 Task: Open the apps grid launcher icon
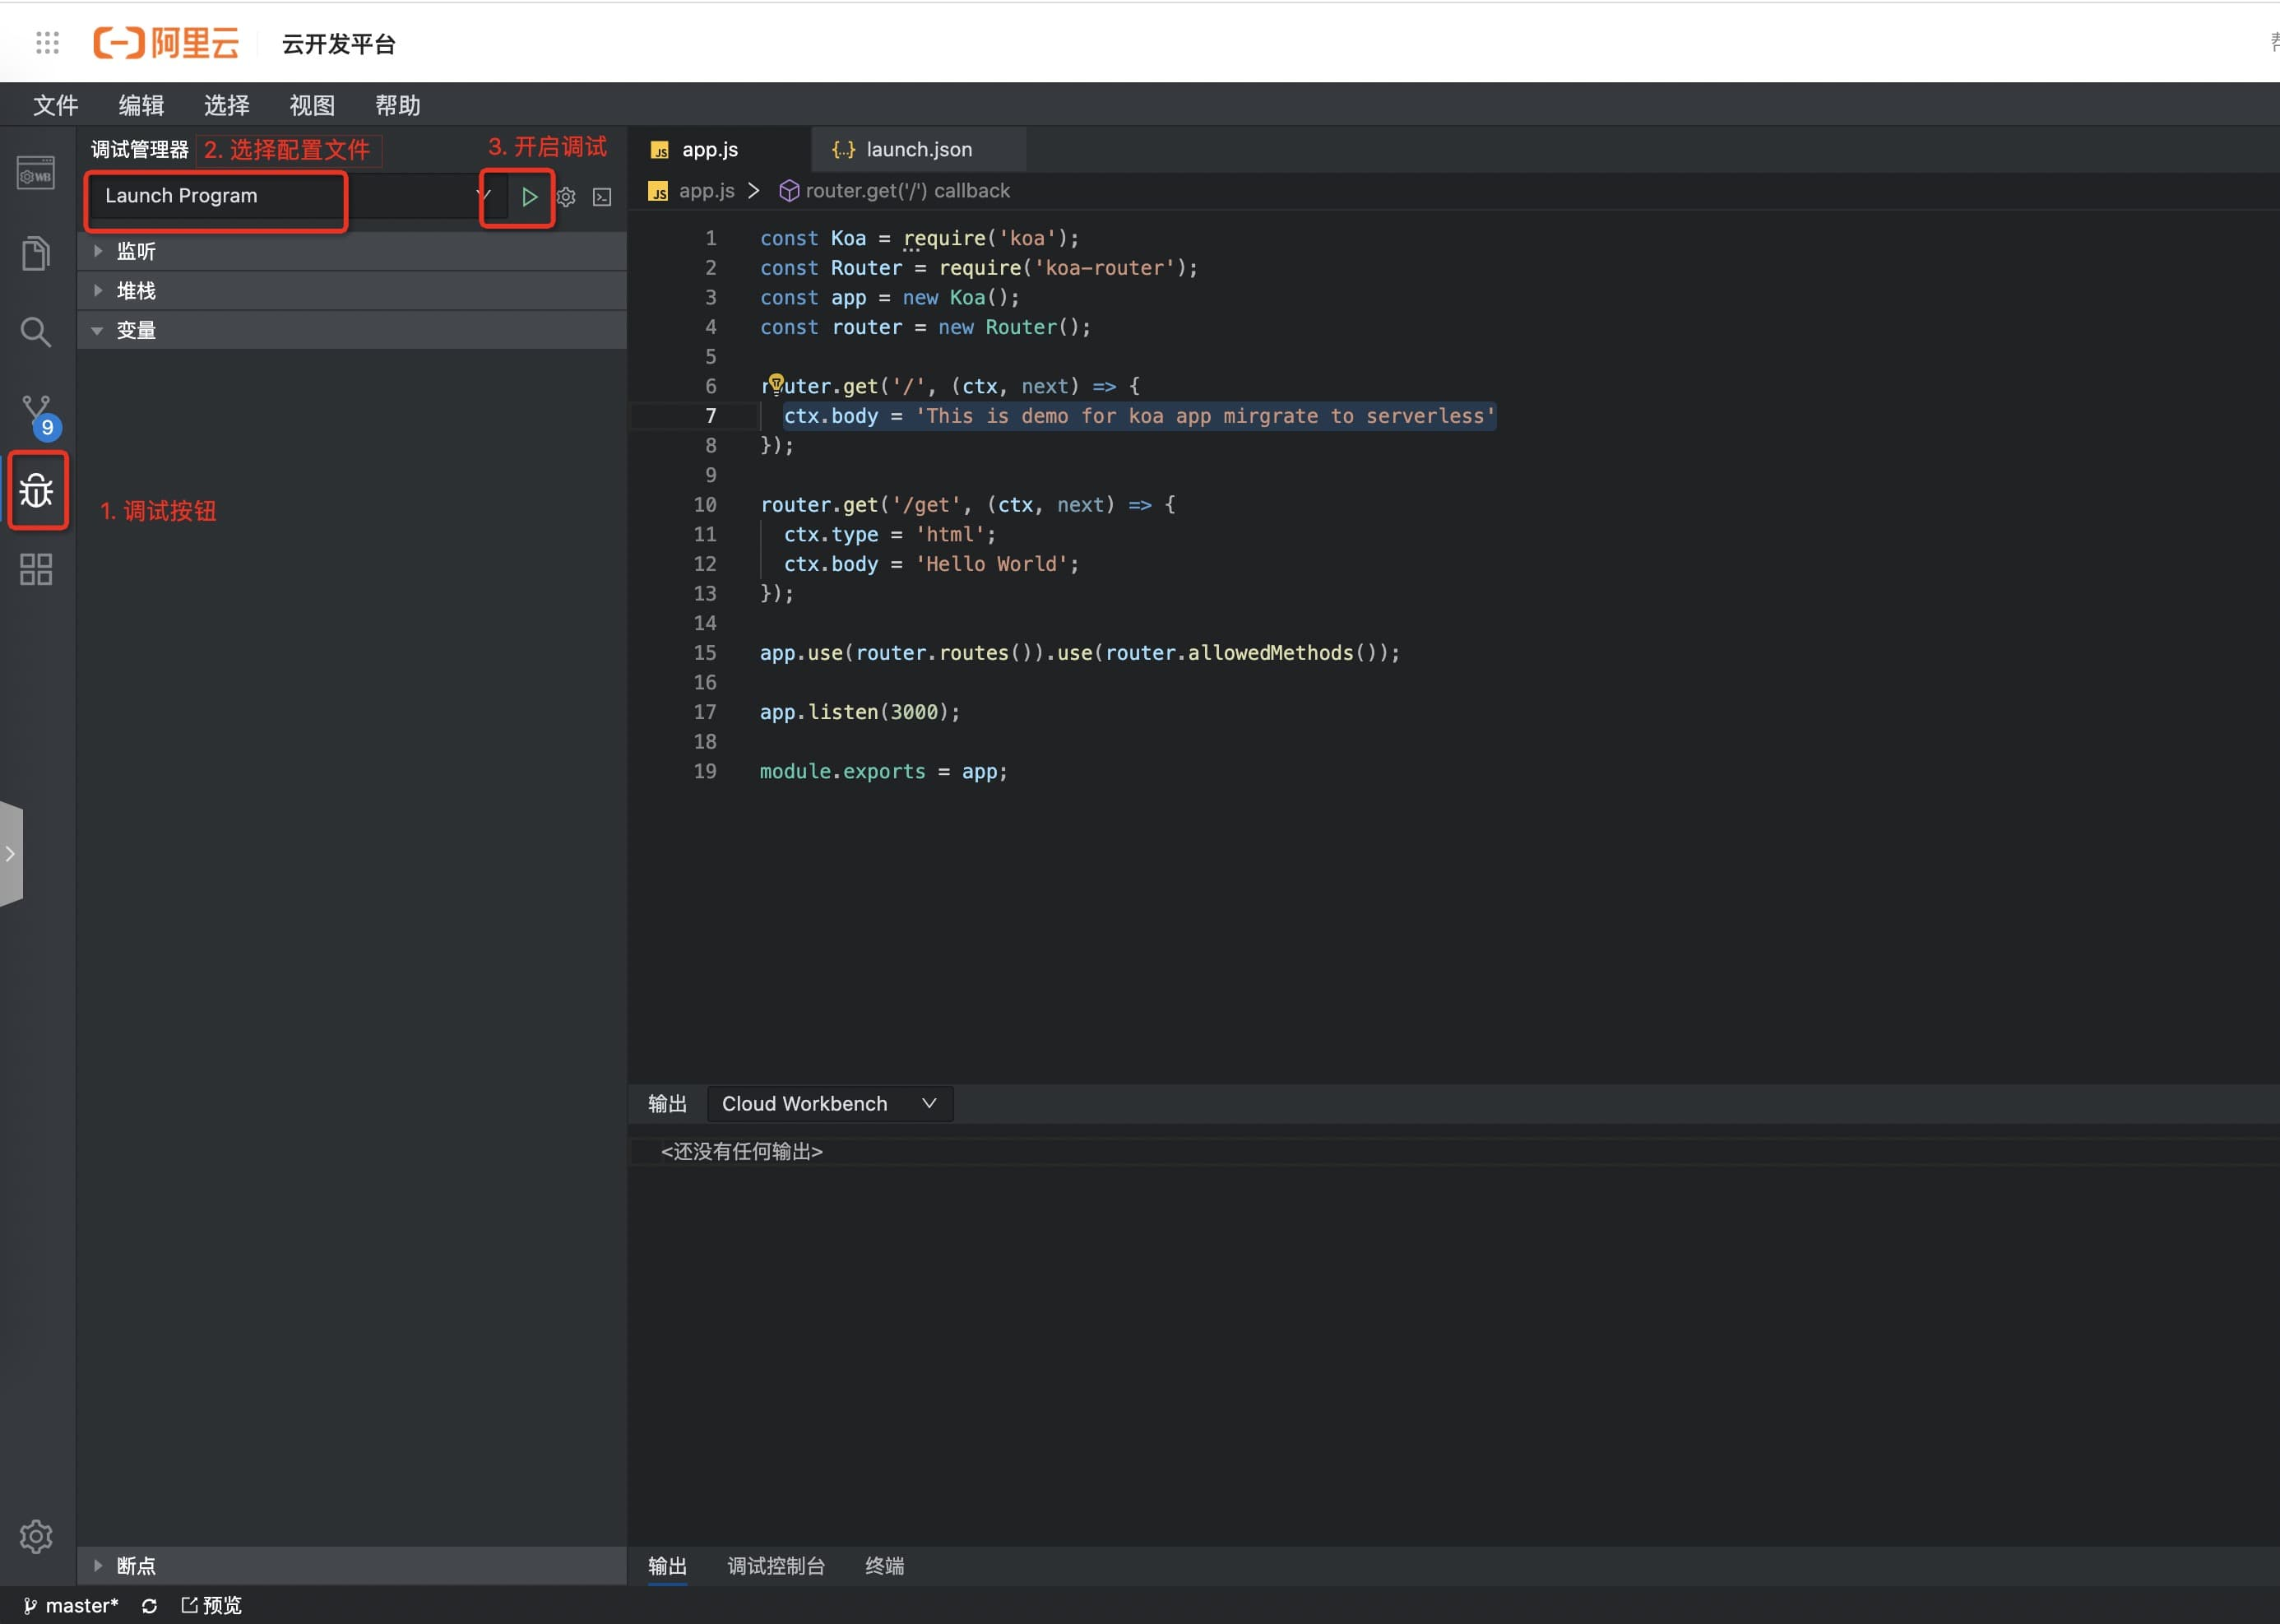[47, 43]
